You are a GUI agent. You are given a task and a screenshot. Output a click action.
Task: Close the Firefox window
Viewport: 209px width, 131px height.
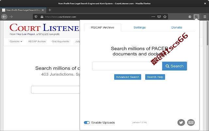coord(205,4)
